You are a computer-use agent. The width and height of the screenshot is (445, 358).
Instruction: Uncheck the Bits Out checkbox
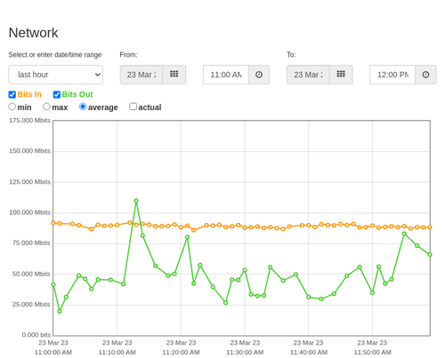click(57, 94)
